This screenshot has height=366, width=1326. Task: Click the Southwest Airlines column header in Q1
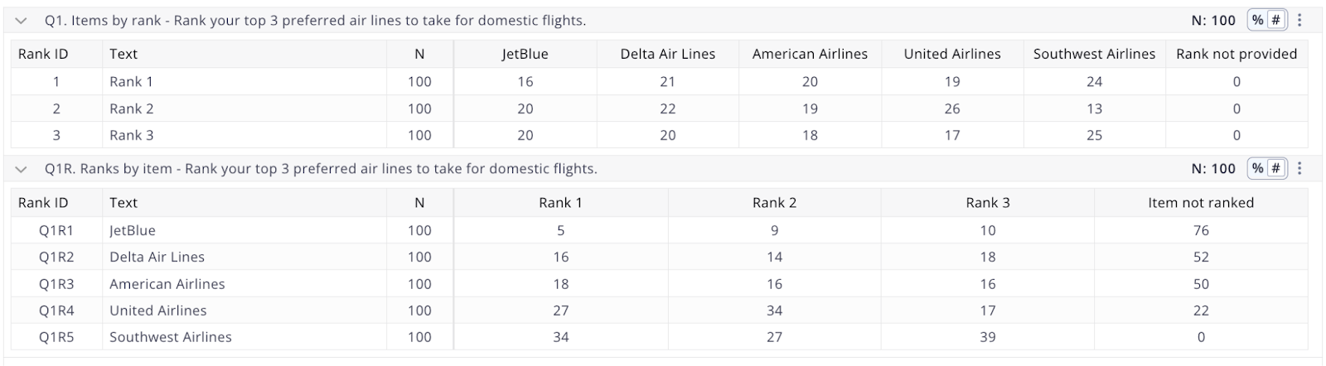point(1094,54)
